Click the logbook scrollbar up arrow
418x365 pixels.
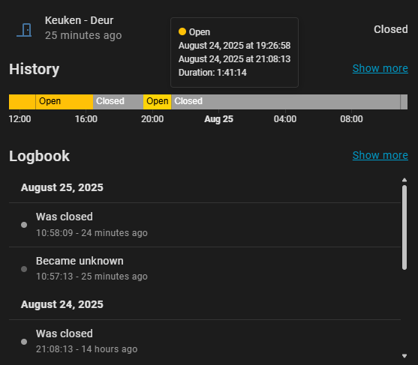pyautogui.click(x=404, y=180)
